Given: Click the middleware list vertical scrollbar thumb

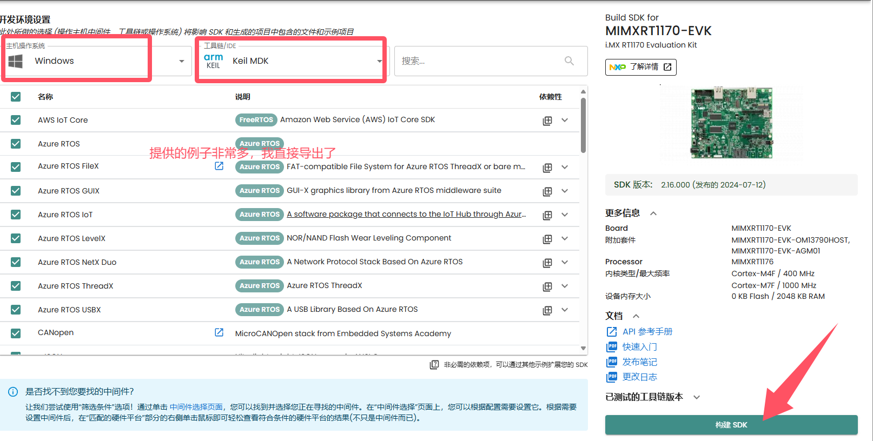Looking at the screenshot, I should click(x=583, y=125).
